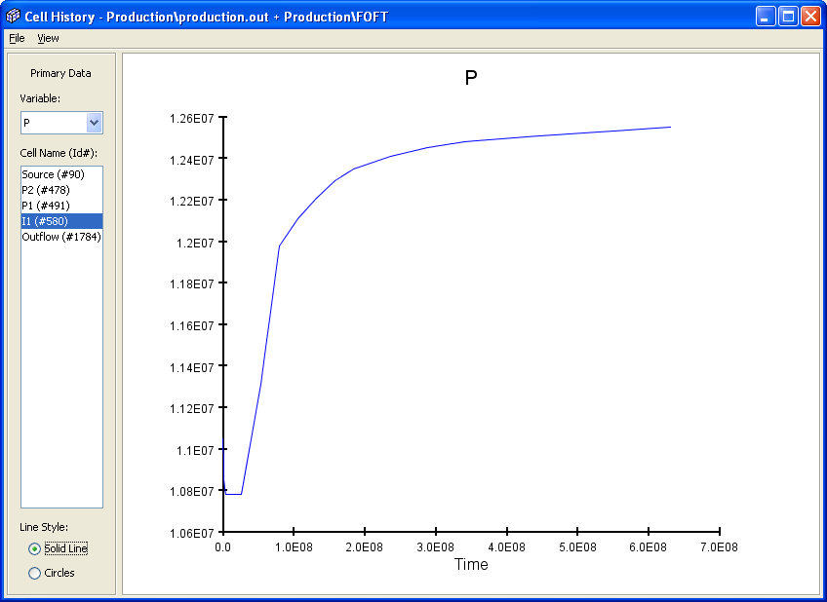Open the View menu

click(48, 38)
